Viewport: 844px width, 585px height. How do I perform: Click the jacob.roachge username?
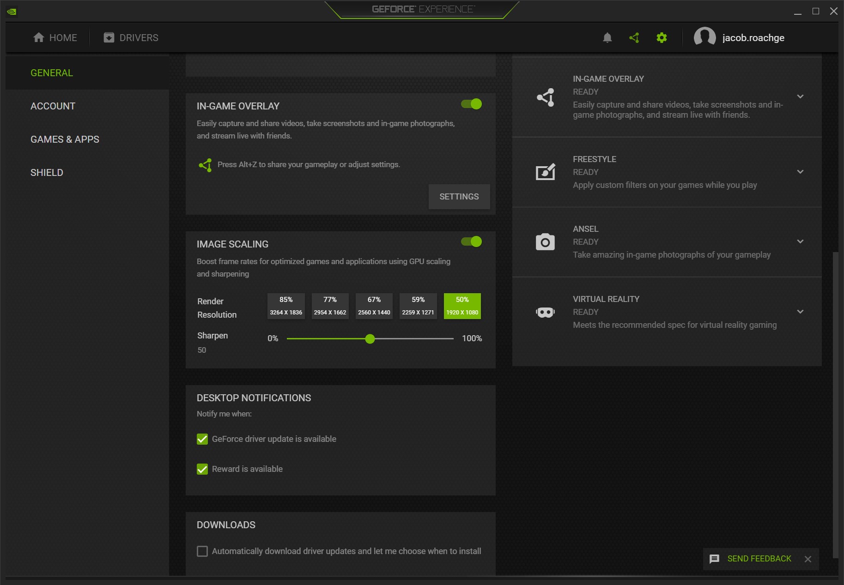753,38
